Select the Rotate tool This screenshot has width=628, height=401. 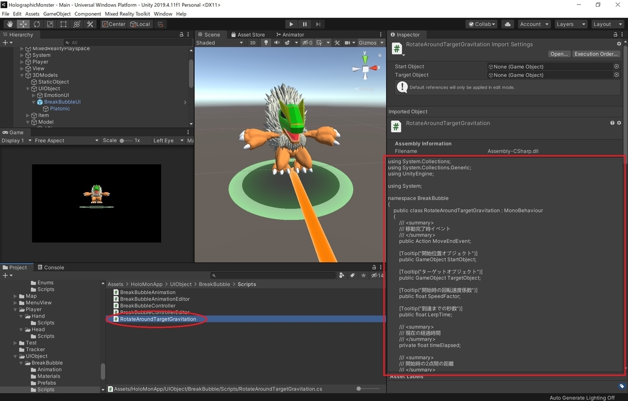[x=37, y=24]
